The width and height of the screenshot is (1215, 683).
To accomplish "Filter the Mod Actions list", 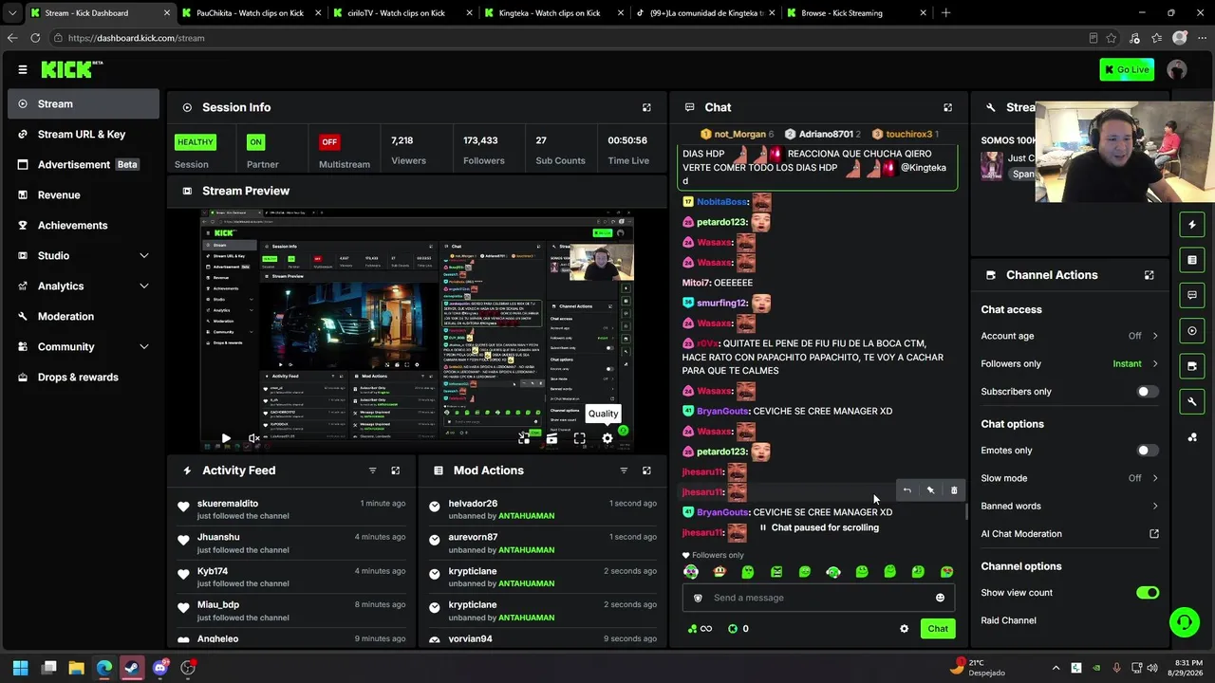I will 624,471.
